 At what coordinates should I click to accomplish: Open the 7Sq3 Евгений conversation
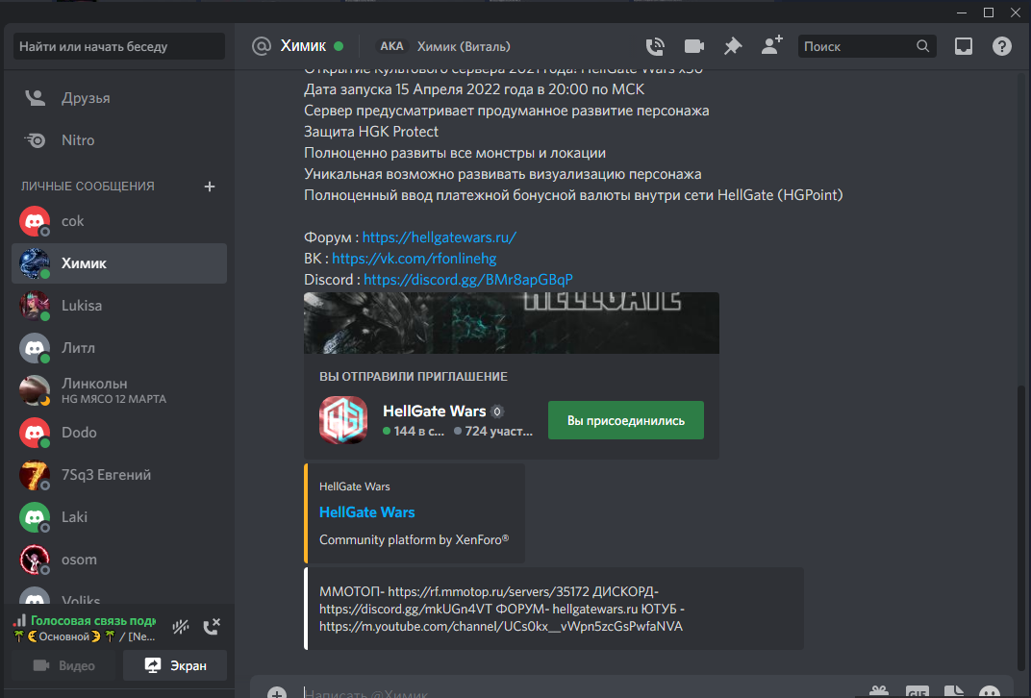pyautogui.click(x=119, y=475)
